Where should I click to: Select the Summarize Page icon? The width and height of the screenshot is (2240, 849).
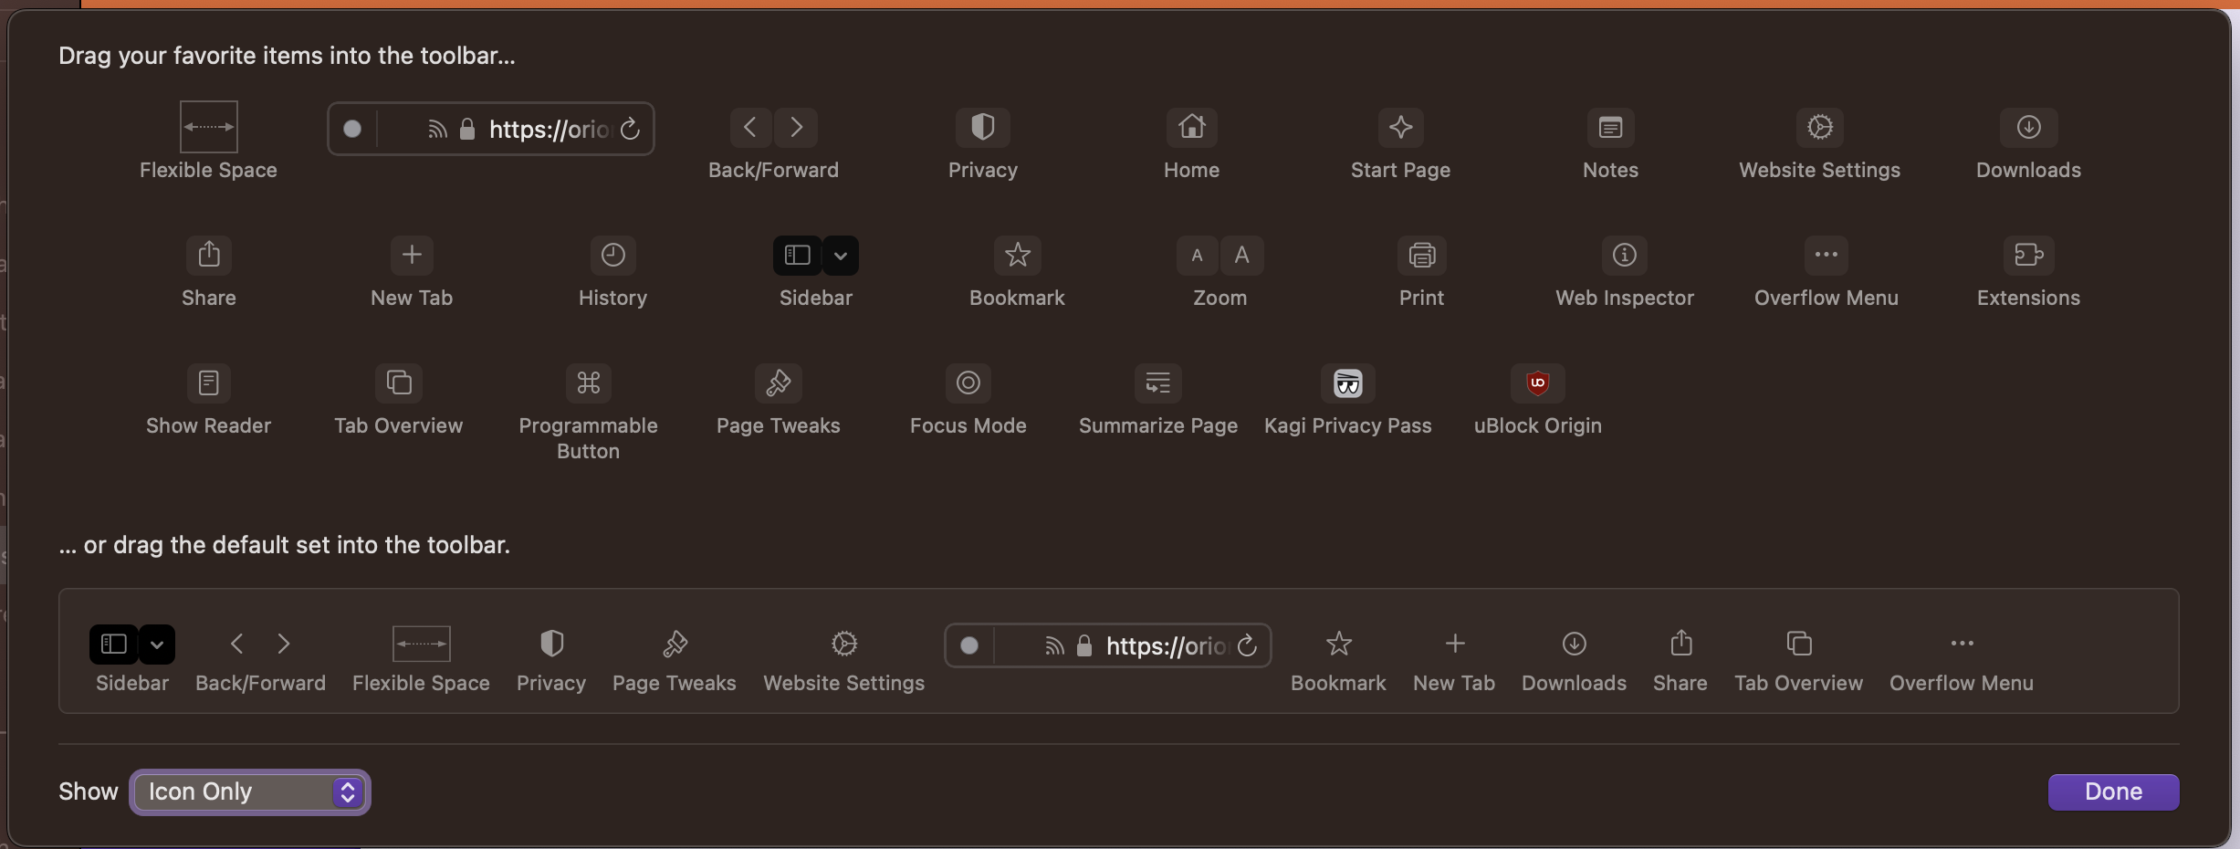coord(1157,383)
